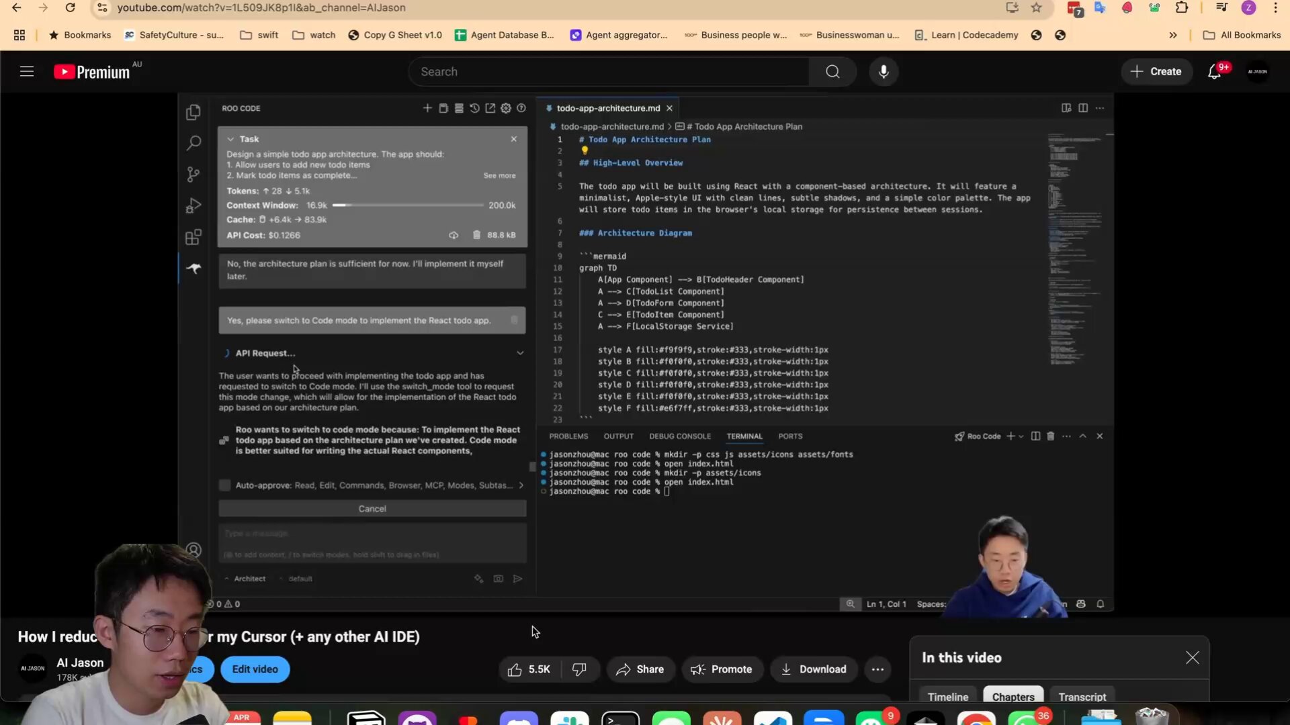
Task: Click the YouTube search magnifier button
Action: (x=832, y=72)
